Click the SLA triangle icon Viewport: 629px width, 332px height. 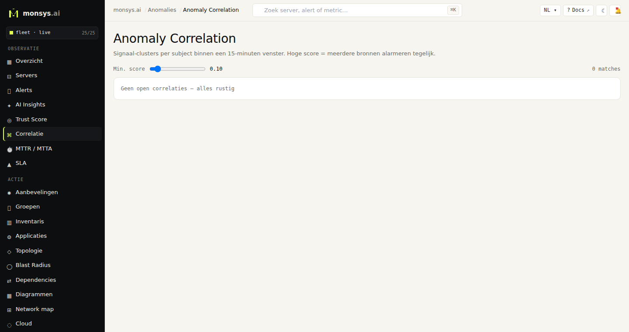pyautogui.click(x=9, y=164)
